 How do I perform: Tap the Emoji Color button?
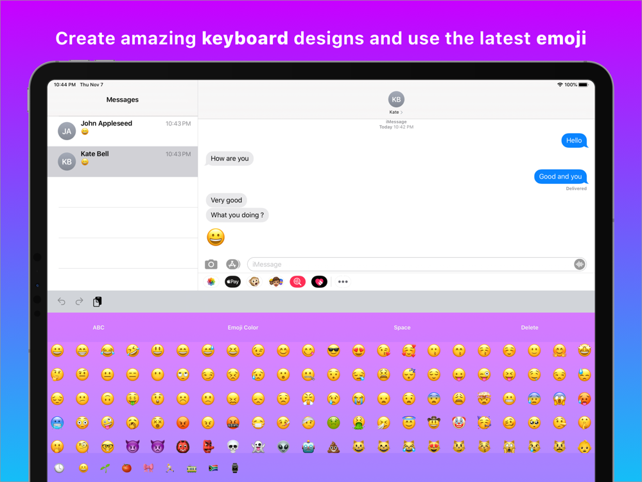pyautogui.click(x=243, y=328)
